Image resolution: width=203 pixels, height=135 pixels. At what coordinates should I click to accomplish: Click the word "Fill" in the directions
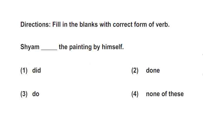click(56, 25)
